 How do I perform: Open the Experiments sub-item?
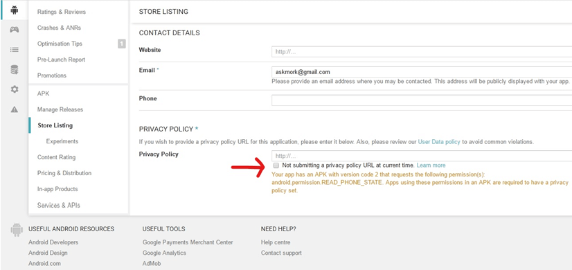tap(62, 141)
